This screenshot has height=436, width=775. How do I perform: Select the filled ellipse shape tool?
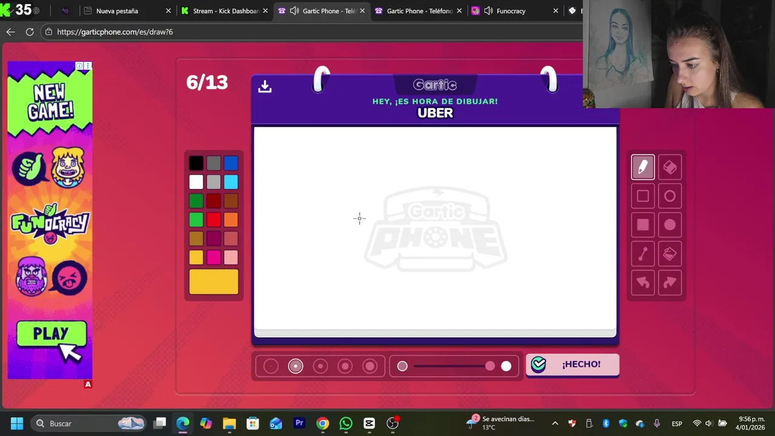[670, 225]
